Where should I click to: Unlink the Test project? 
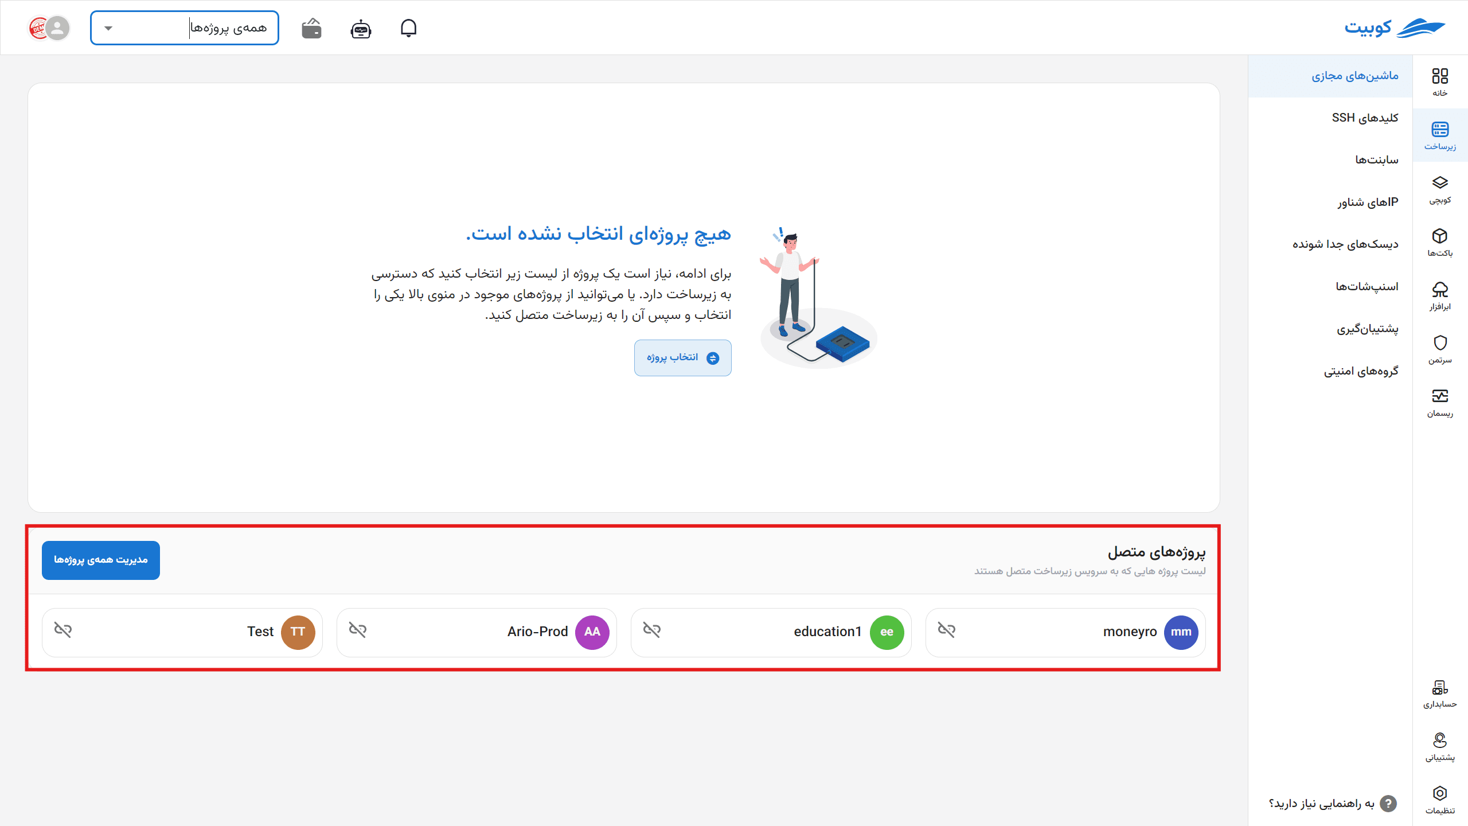(63, 630)
